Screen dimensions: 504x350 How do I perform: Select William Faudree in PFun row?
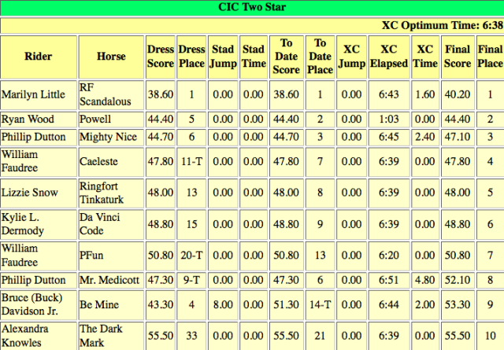click(20, 256)
